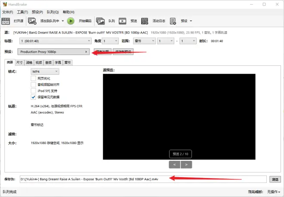
Task: Open the 工具(T) menu
Action: [x=22, y=12]
